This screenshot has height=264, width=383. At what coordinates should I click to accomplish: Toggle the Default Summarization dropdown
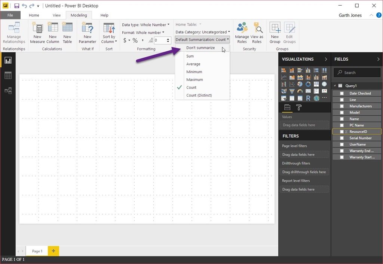click(202, 39)
